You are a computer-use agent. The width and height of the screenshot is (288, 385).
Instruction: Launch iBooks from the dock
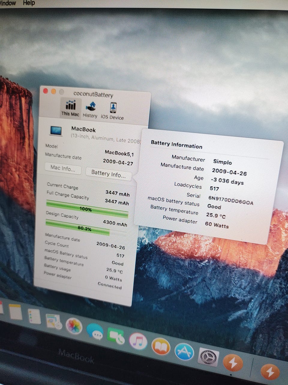[x=161, y=347]
